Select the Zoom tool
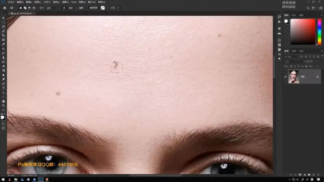Screen dimensions: 324x182 3,105
